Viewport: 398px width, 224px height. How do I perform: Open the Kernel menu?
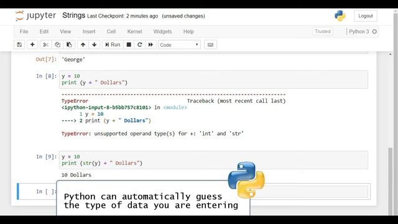point(134,32)
